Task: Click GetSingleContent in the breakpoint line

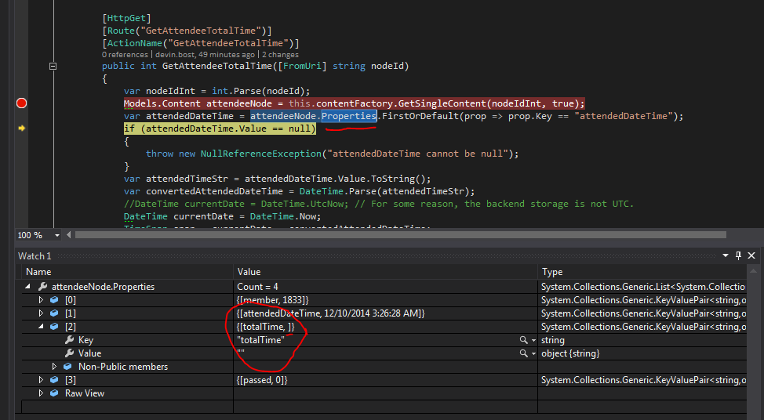Action: (x=442, y=103)
